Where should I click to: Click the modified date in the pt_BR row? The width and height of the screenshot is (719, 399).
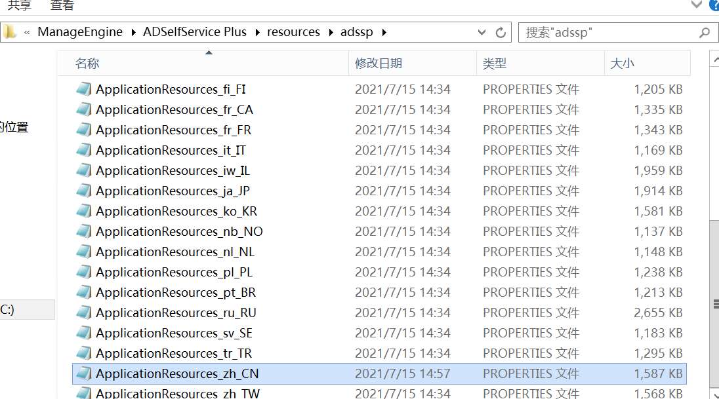click(403, 292)
